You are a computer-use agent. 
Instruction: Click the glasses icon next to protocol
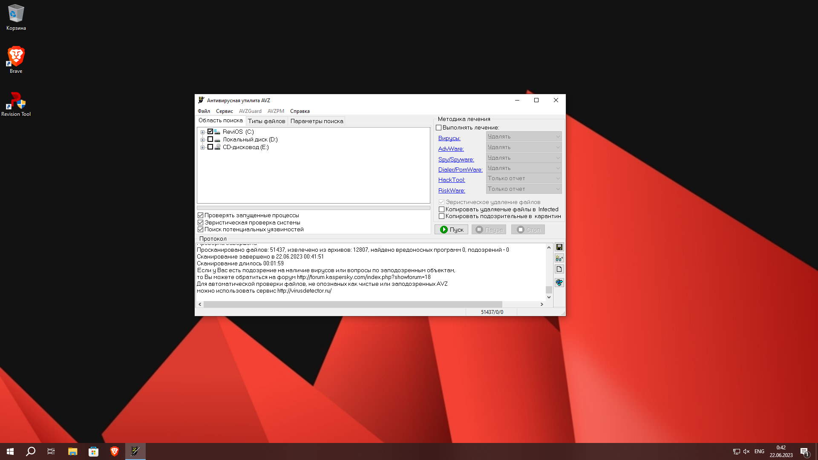559,258
